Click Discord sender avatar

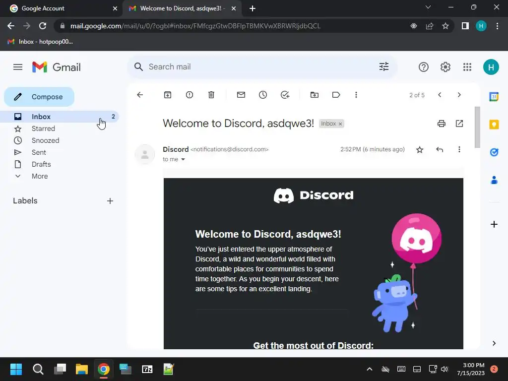145,154
